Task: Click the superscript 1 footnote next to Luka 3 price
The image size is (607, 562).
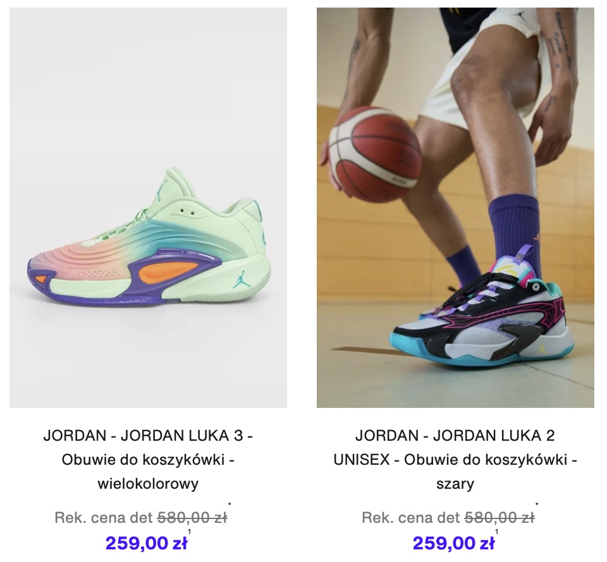Action: pos(190,532)
